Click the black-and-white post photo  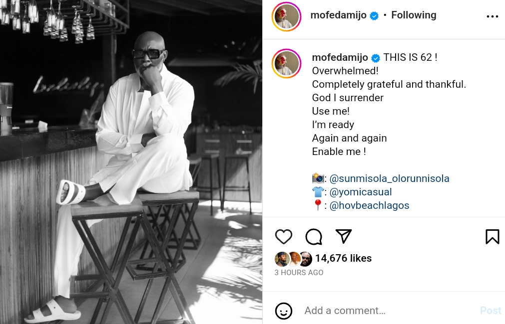131,162
